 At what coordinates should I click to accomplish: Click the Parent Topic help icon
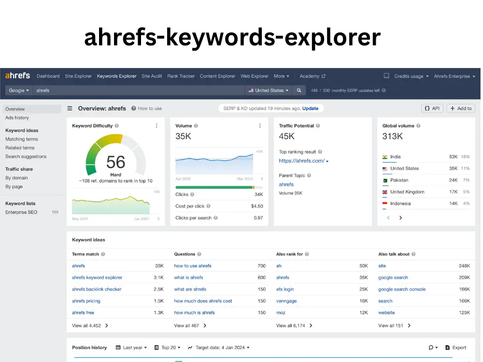pos(309,176)
